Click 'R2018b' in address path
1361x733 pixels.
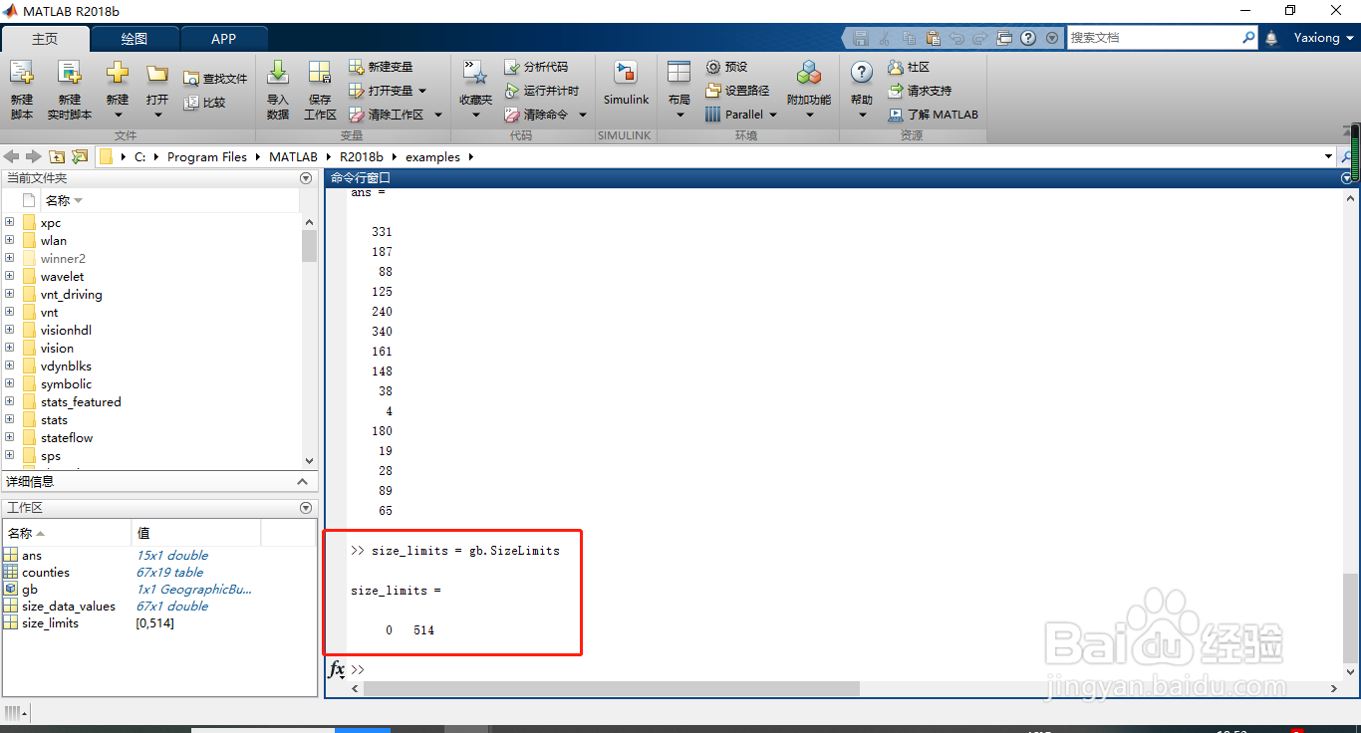(x=361, y=157)
